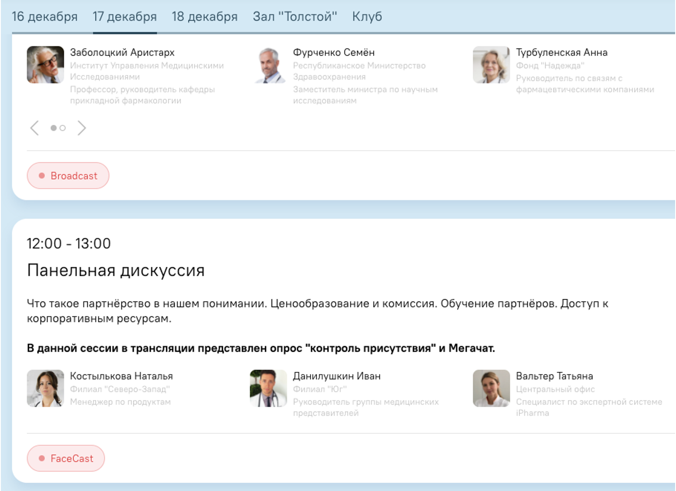This screenshot has width=676, height=491.
Task: Select the 17 декабря tab
Action: pos(125,17)
